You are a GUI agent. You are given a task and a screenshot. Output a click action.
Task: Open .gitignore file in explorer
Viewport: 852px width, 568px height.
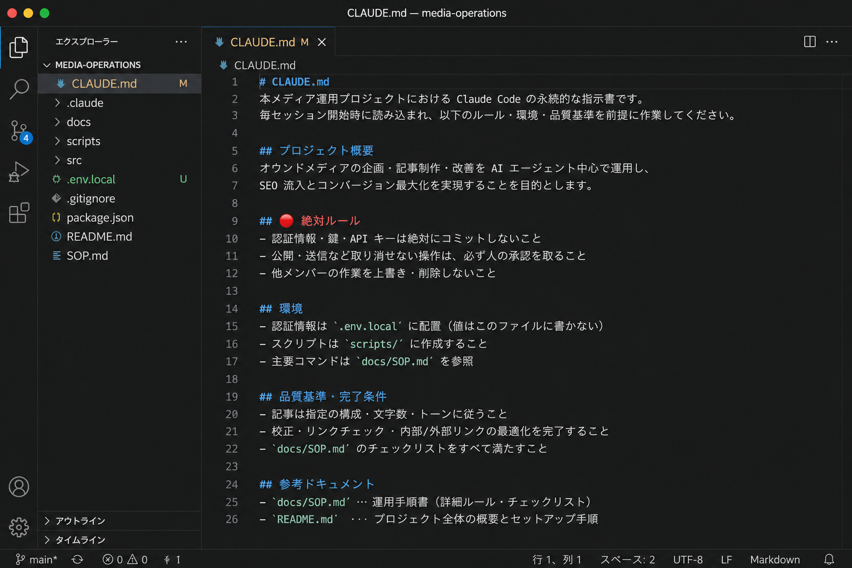point(119,199)
